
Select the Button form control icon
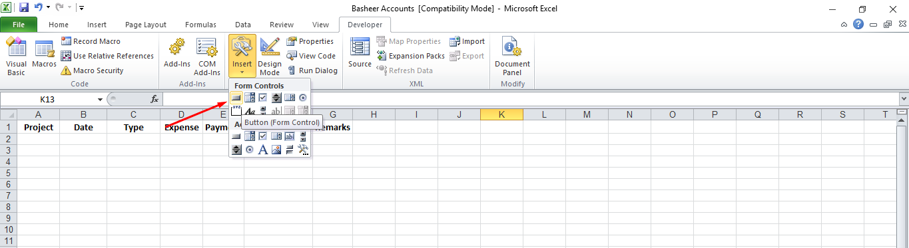tap(236, 98)
